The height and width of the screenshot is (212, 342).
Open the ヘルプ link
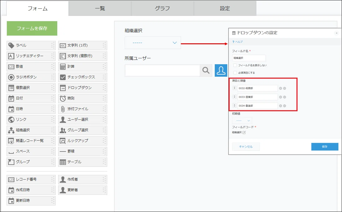point(238,42)
